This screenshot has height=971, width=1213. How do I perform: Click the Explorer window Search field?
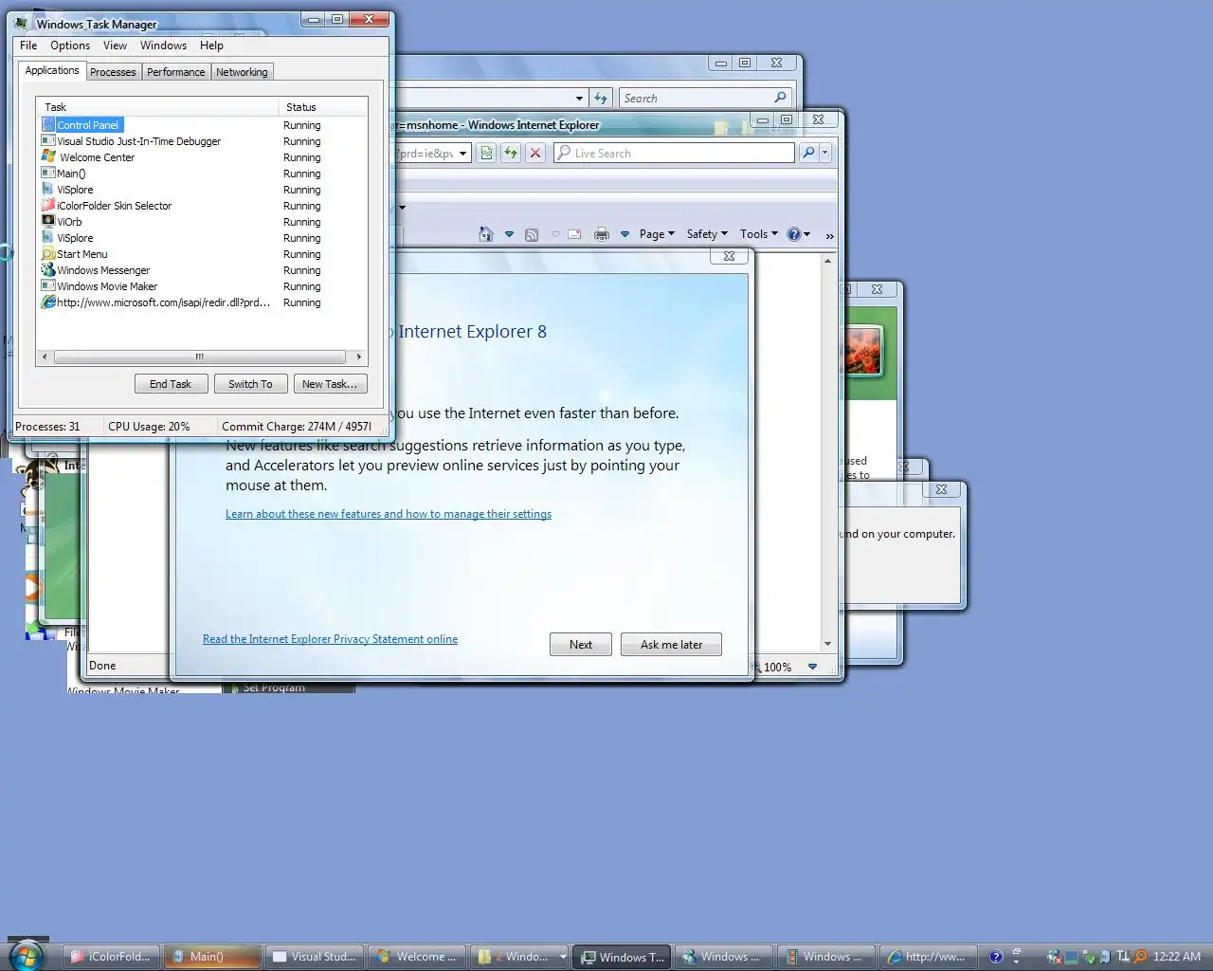tap(705, 98)
